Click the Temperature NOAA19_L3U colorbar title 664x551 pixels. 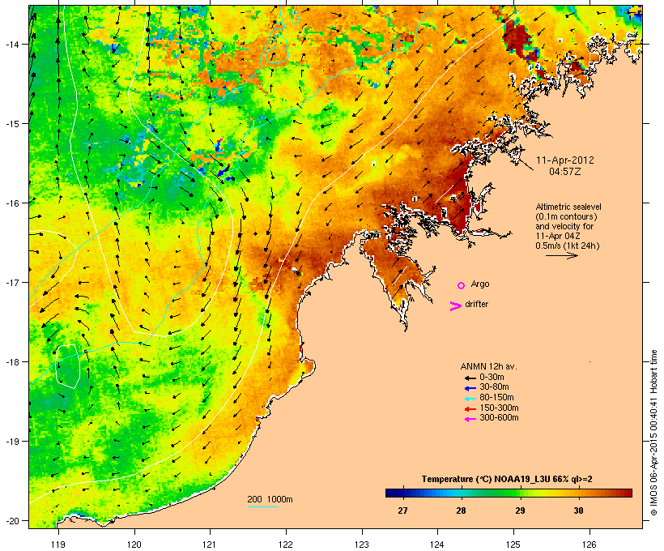click(507, 480)
